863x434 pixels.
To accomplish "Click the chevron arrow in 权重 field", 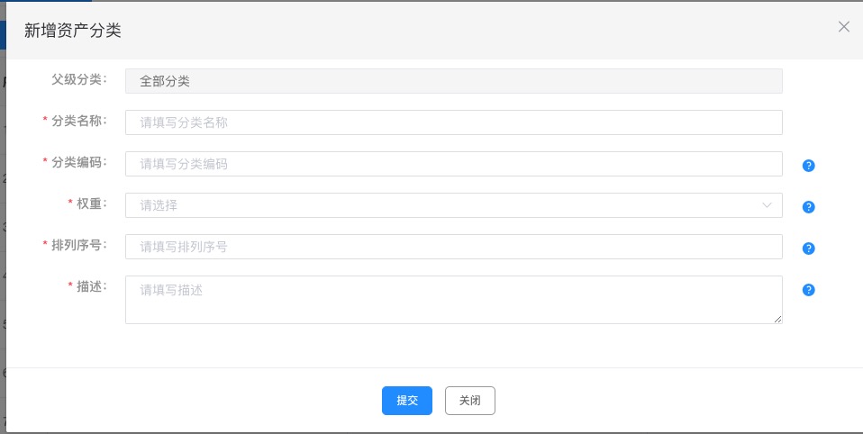I will click(x=766, y=205).
